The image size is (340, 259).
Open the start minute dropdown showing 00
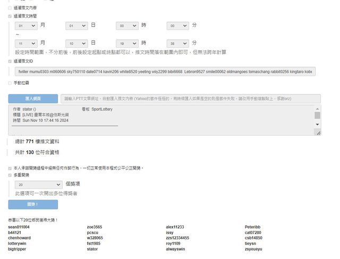[178, 25]
